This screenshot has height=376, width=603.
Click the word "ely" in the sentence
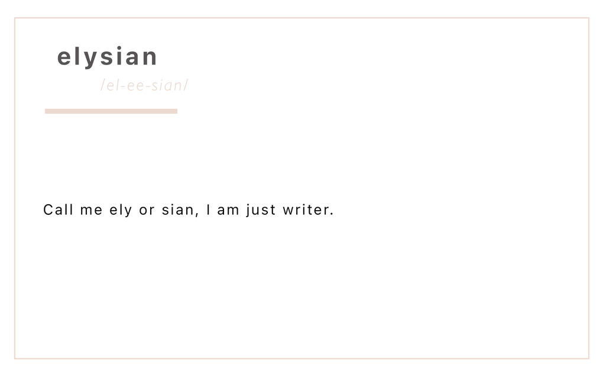point(121,211)
